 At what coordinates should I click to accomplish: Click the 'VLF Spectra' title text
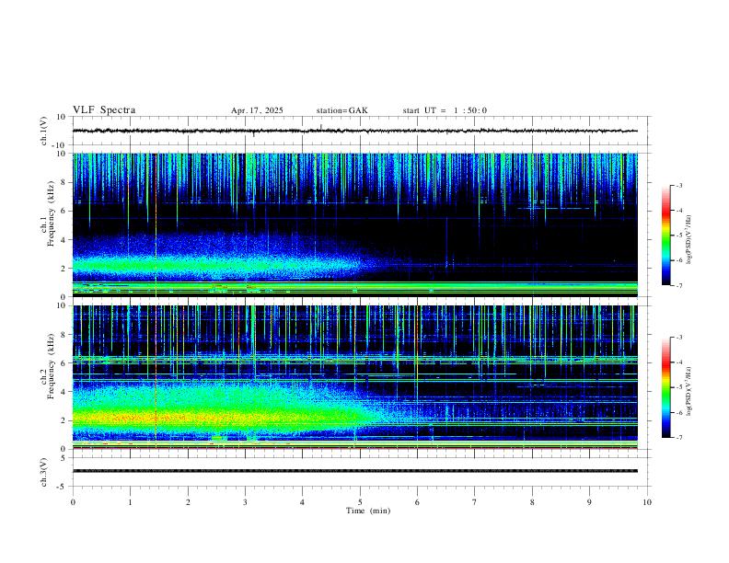tap(104, 110)
